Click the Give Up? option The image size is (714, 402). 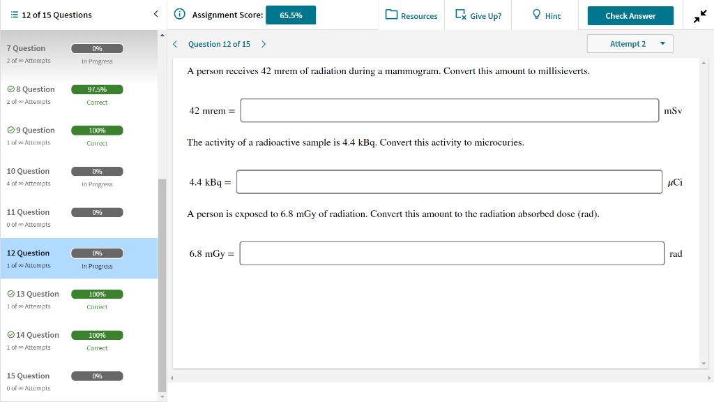click(478, 14)
